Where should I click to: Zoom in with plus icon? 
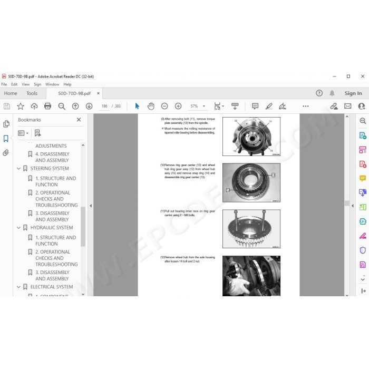pyautogui.click(x=178, y=106)
